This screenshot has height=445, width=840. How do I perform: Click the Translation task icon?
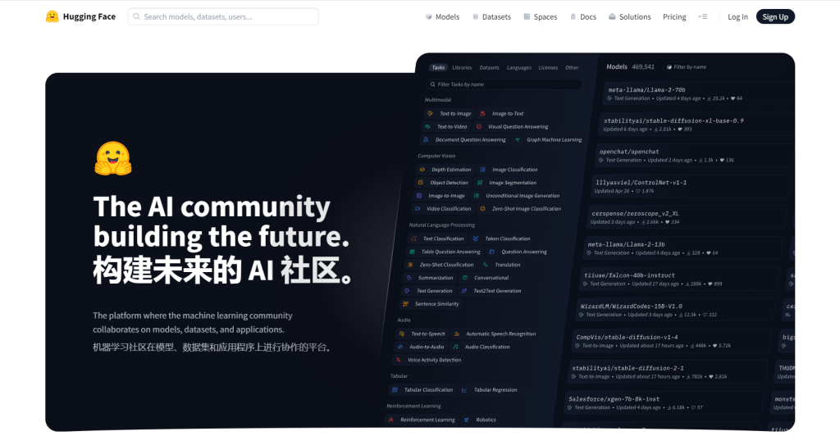click(486, 265)
